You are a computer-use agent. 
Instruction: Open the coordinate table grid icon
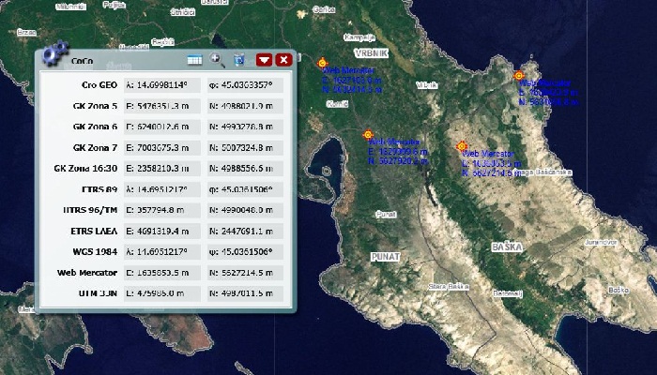coord(194,60)
